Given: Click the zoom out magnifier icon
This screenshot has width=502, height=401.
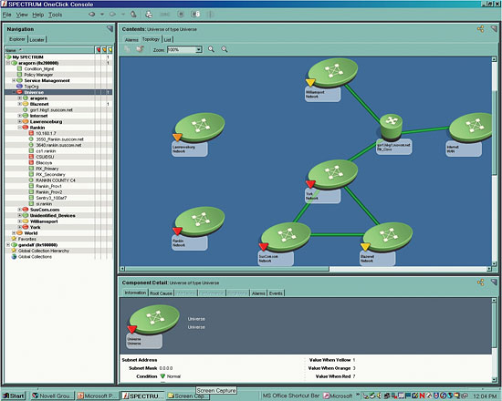Looking at the screenshot, I should [225, 49].
